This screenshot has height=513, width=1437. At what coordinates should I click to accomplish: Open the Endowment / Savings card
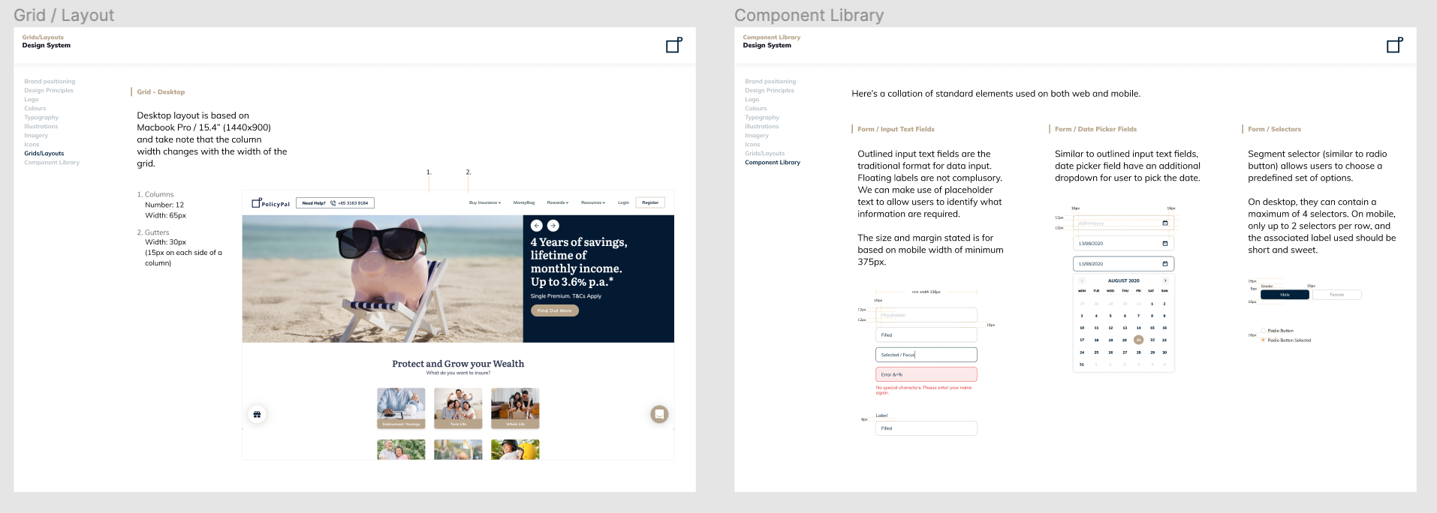point(401,408)
